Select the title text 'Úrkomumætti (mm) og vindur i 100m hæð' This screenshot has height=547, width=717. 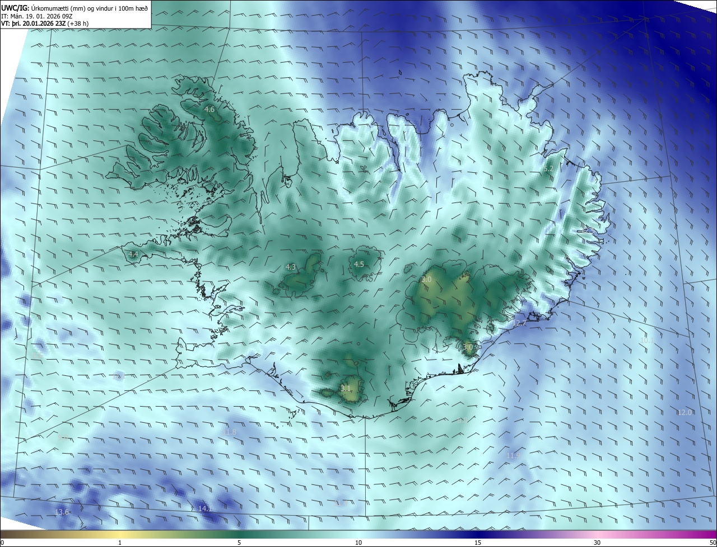point(90,8)
